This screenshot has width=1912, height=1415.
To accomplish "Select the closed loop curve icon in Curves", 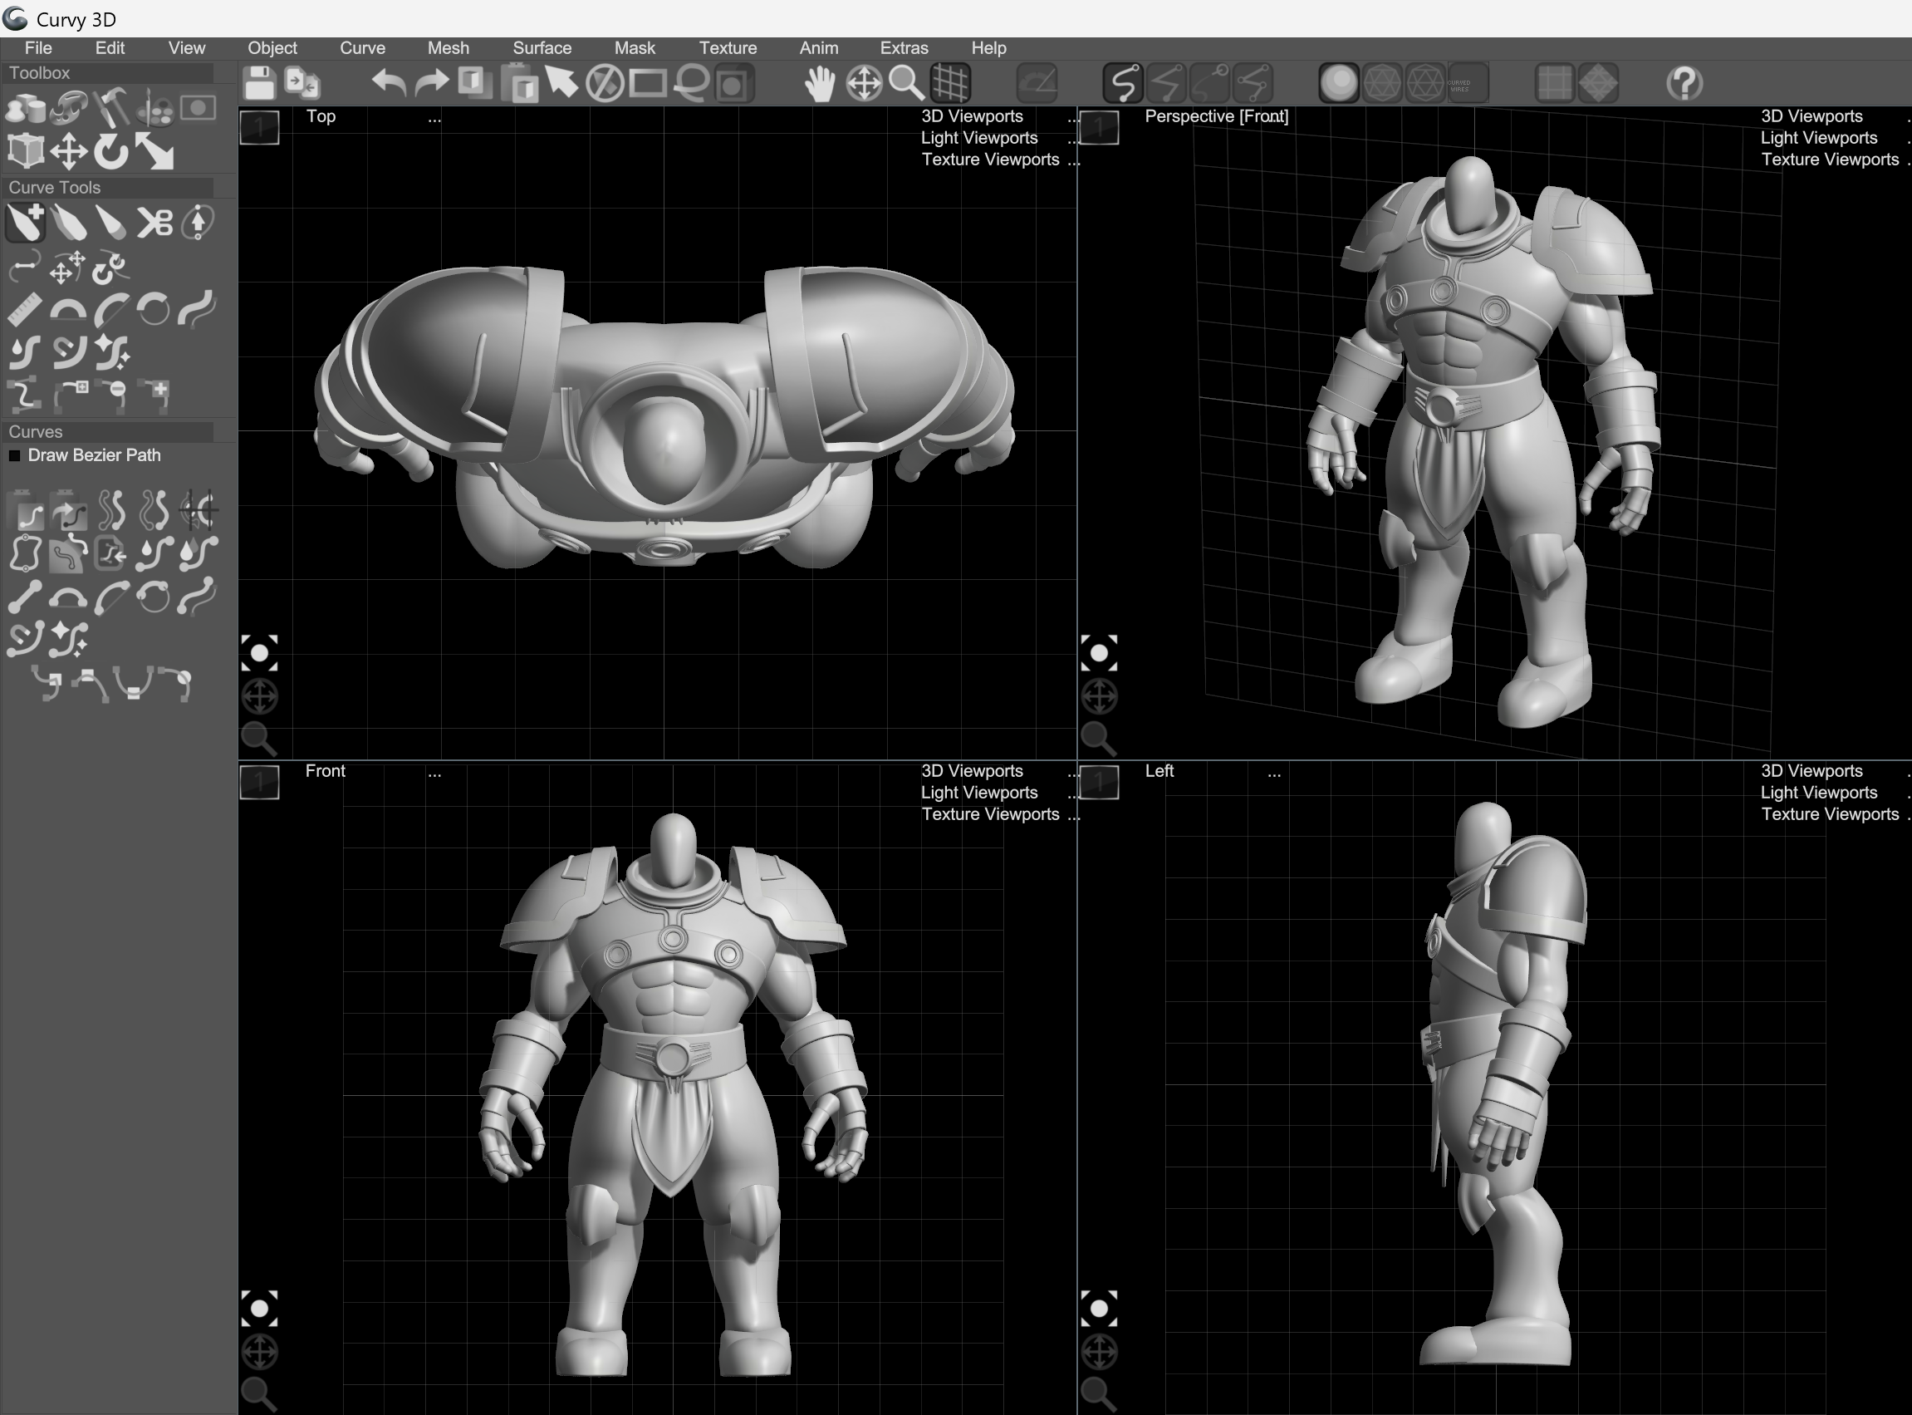I will click(25, 553).
